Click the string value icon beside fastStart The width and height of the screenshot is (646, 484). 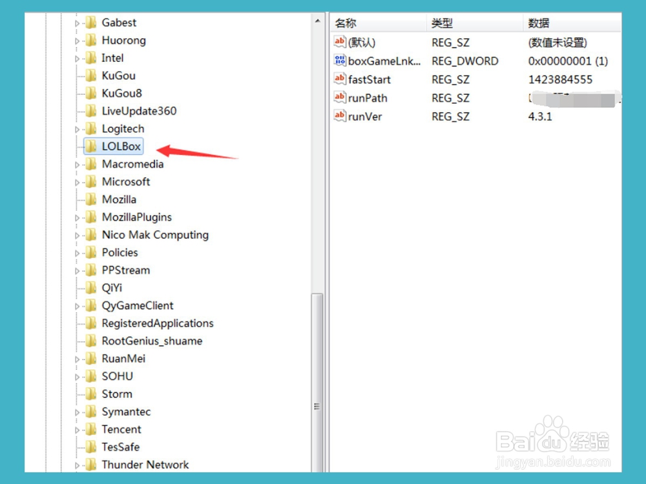(340, 79)
